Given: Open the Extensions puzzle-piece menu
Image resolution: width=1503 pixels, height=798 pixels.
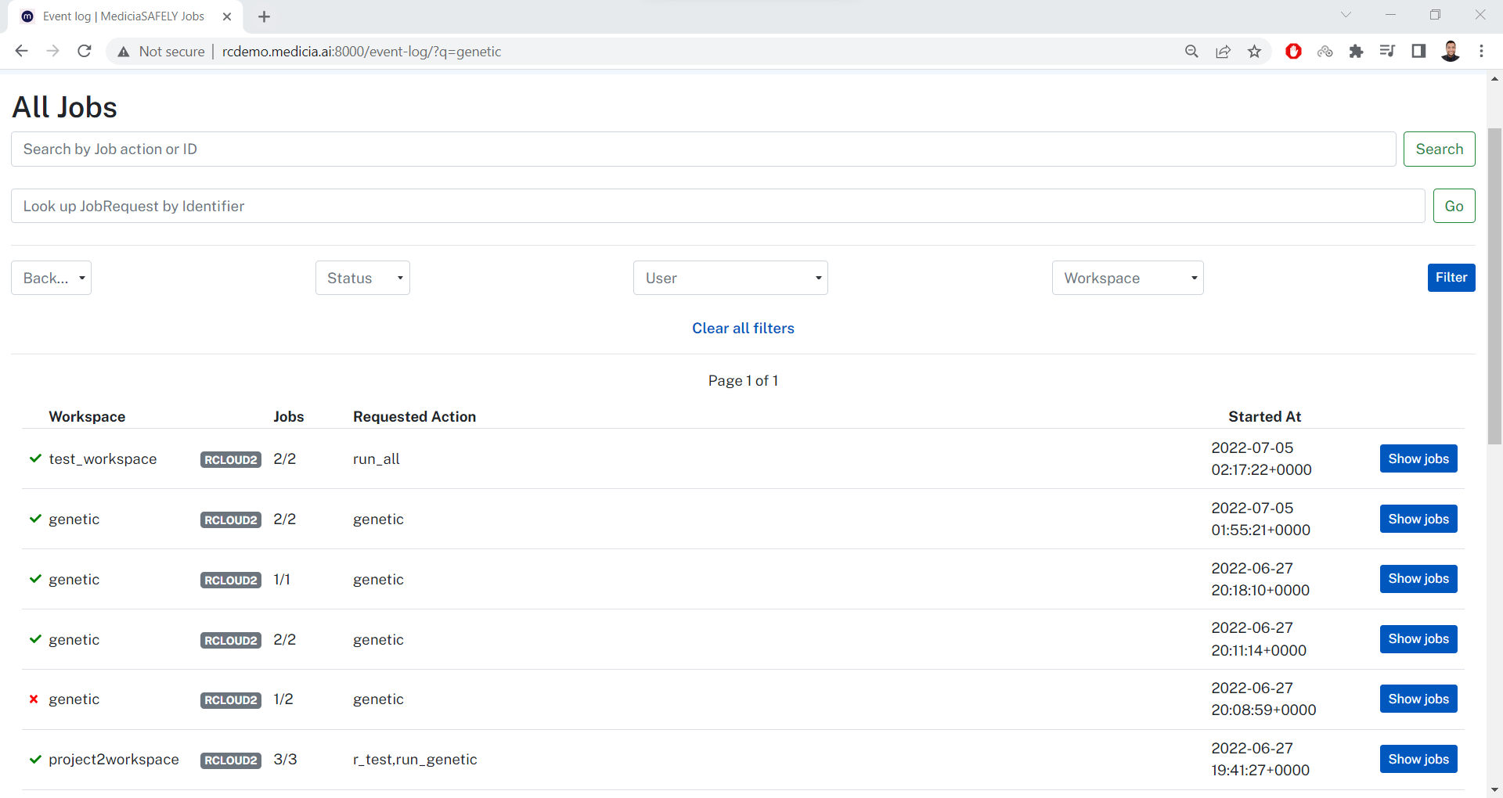Looking at the screenshot, I should click(x=1356, y=52).
